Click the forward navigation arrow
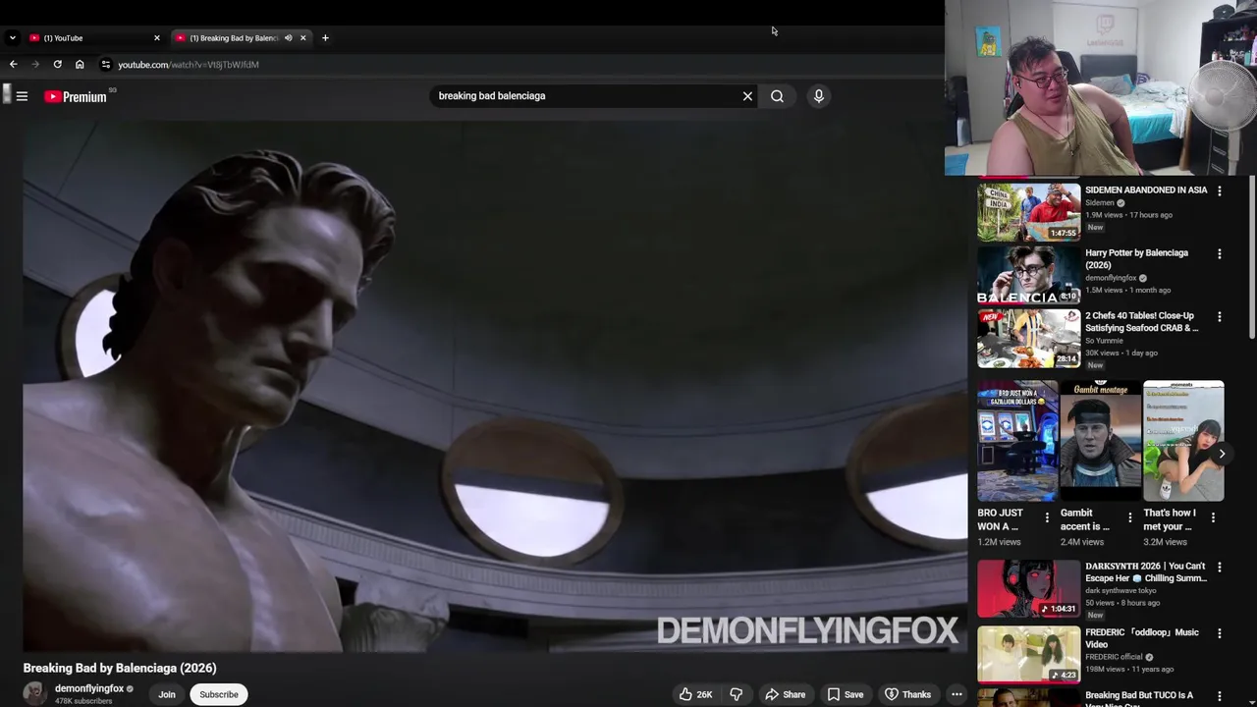Screen dimensions: 1257x707 (35, 64)
